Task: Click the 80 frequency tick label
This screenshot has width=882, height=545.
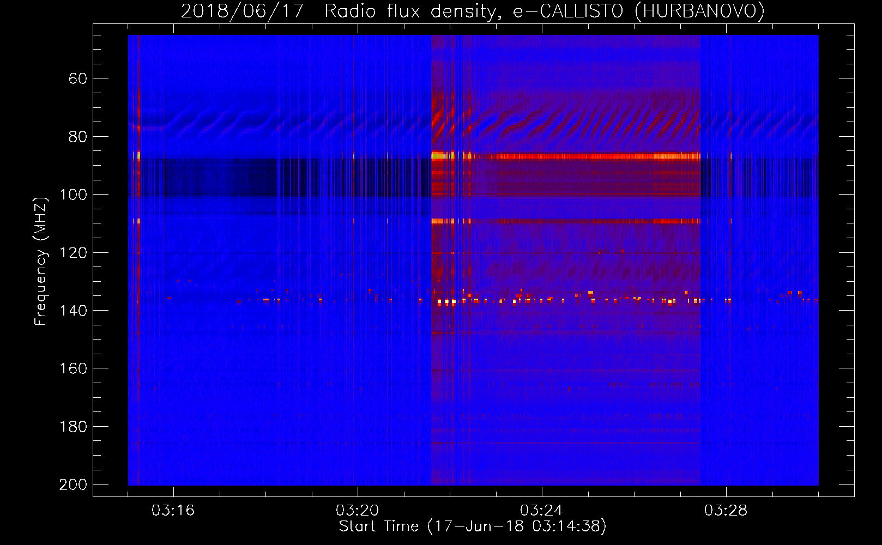Action: click(x=78, y=137)
